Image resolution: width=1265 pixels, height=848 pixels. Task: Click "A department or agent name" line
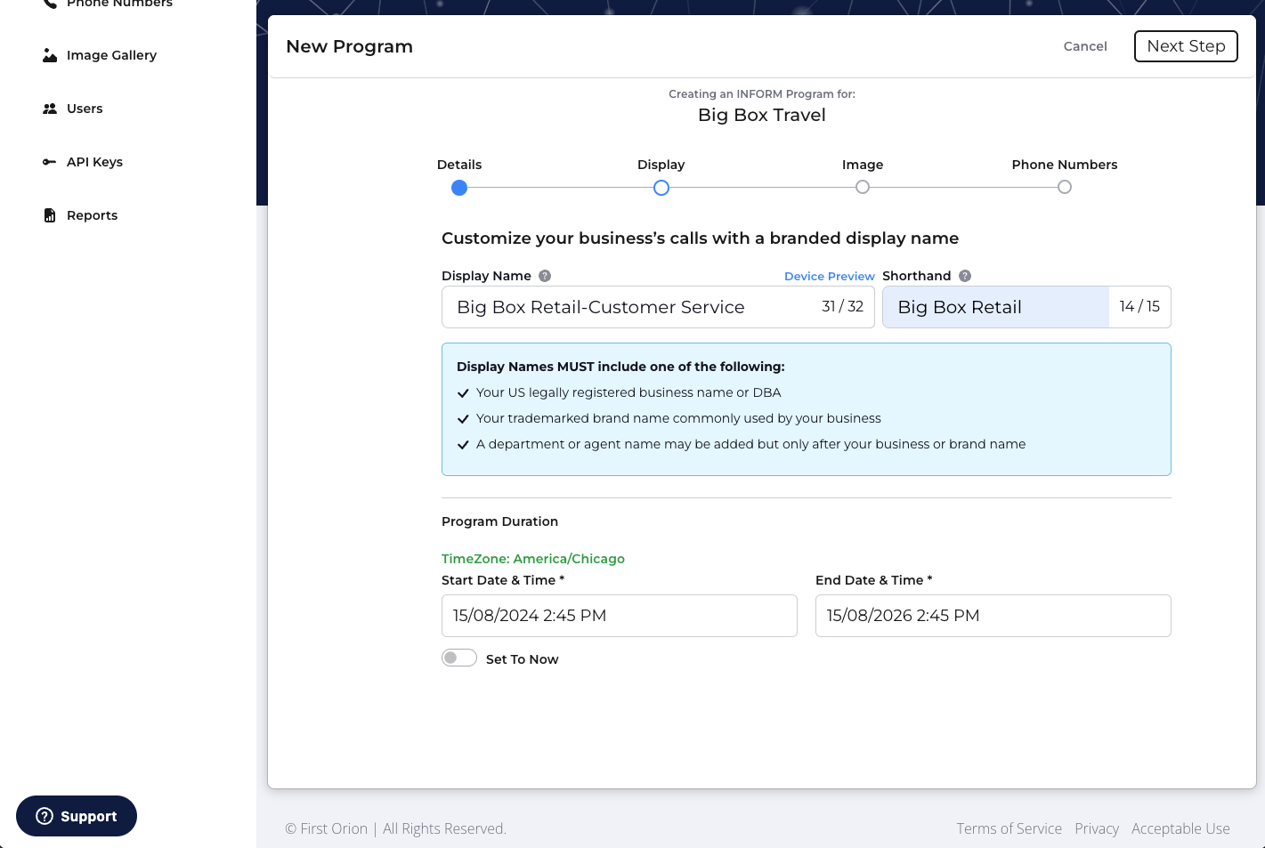click(750, 444)
